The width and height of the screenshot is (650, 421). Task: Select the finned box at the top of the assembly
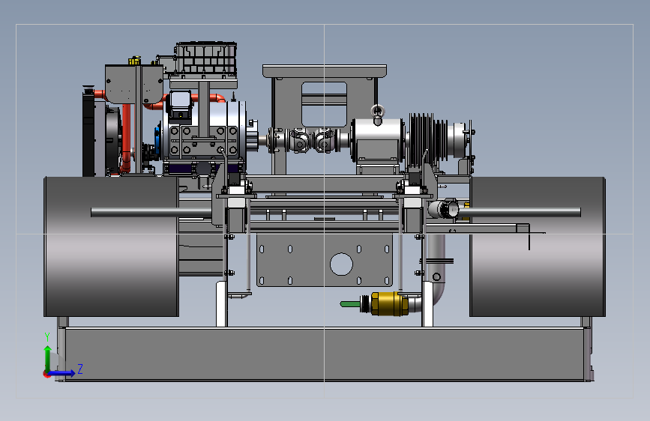tap(205, 59)
